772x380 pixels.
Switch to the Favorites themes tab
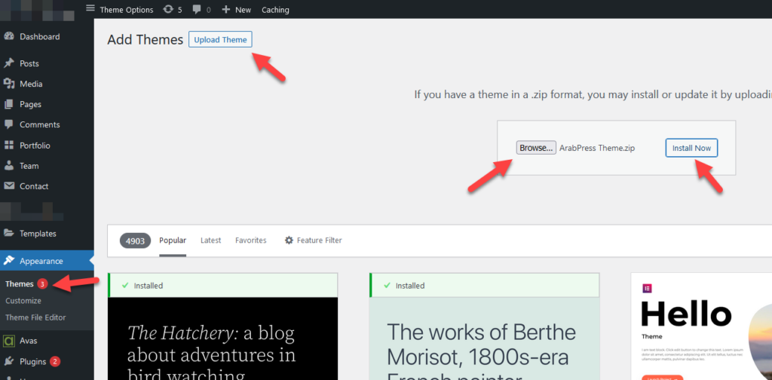tap(250, 241)
